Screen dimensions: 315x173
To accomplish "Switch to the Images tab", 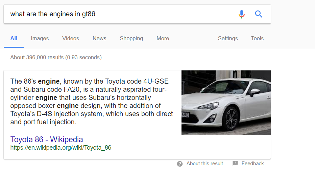I will (x=40, y=39).
